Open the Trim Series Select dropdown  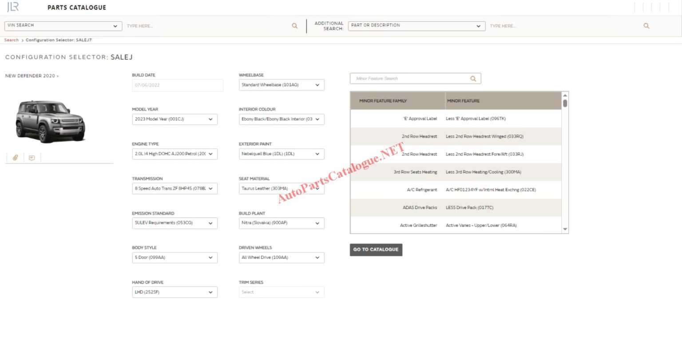(282, 292)
